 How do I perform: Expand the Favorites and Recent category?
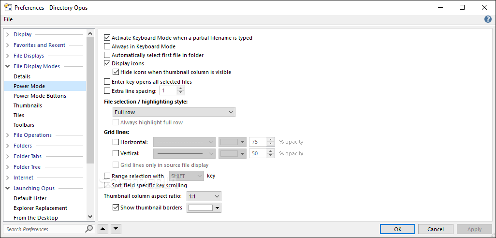[8, 45]
